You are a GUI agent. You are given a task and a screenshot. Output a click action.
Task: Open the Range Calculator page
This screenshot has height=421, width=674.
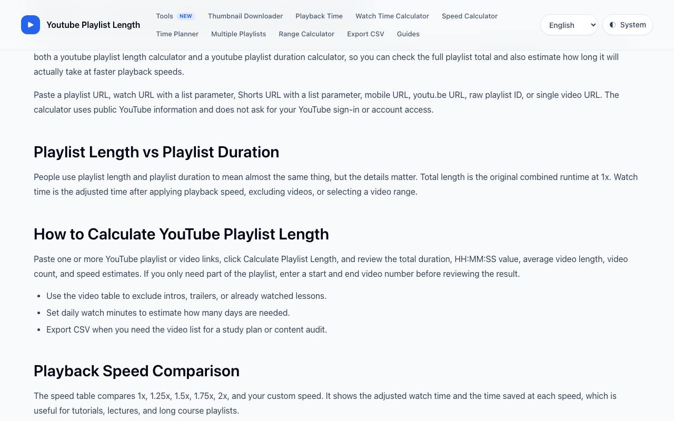click(x=306, y=34)
